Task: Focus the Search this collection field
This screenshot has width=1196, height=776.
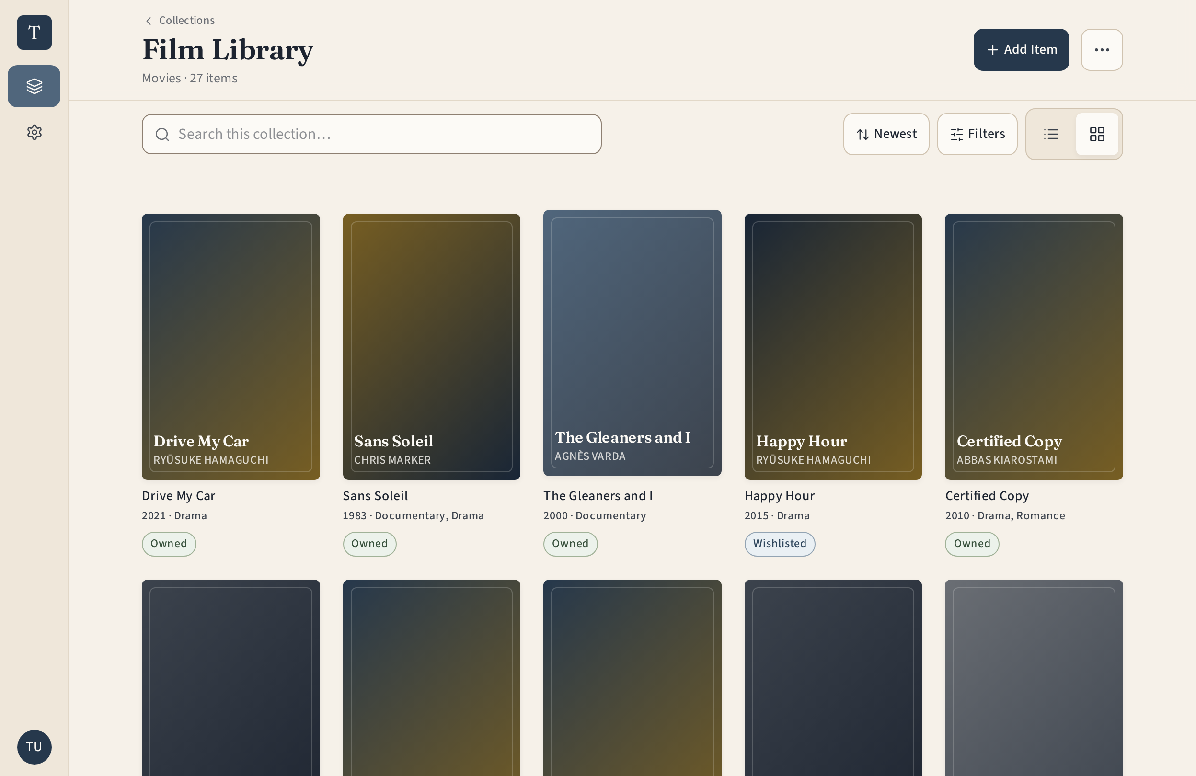Action: 371,134
